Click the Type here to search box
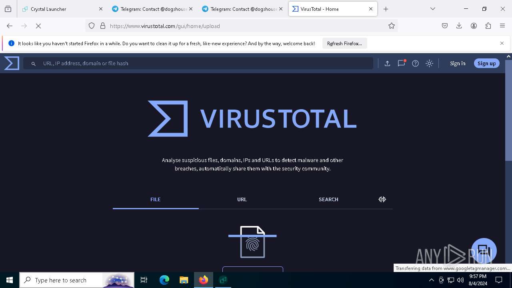Screen dimensions: 512x288 click(77, 280)
